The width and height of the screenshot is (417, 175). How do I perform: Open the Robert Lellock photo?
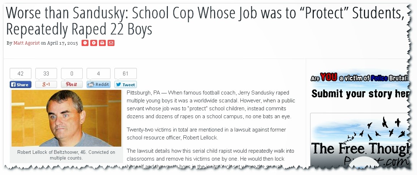click(66, 118)
